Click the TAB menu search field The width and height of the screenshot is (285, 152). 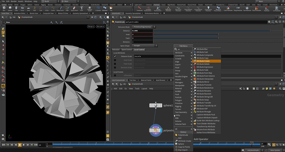pos(184,49)
